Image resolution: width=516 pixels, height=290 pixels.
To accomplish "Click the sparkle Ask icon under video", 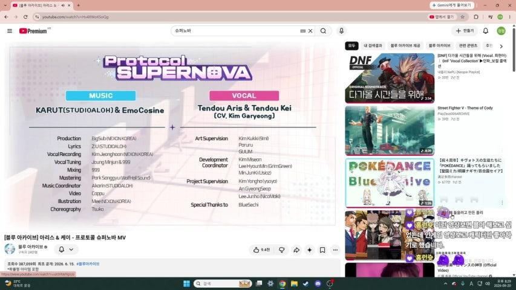I will 309,250.
